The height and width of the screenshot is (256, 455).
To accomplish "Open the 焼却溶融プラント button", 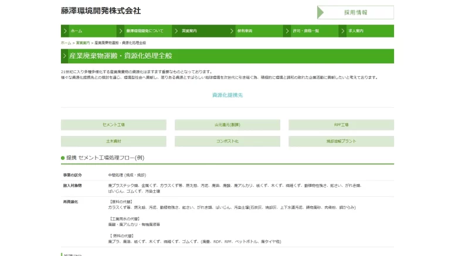I will [x=341, y=141].
